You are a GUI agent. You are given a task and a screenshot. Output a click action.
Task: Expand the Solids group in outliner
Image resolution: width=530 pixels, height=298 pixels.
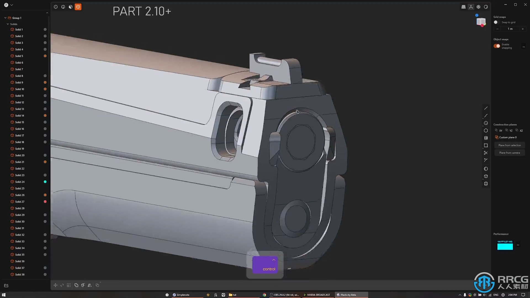click(x=8, y=24)
